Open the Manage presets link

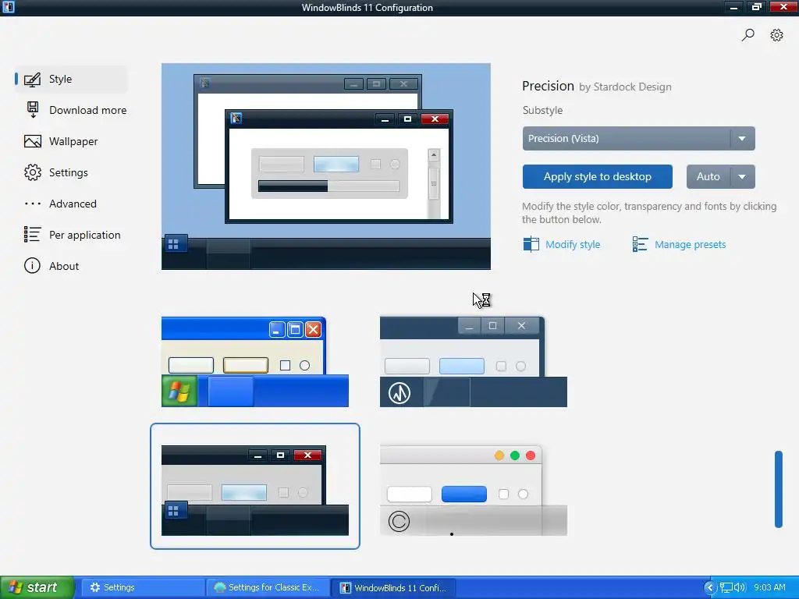pos(690,244)
